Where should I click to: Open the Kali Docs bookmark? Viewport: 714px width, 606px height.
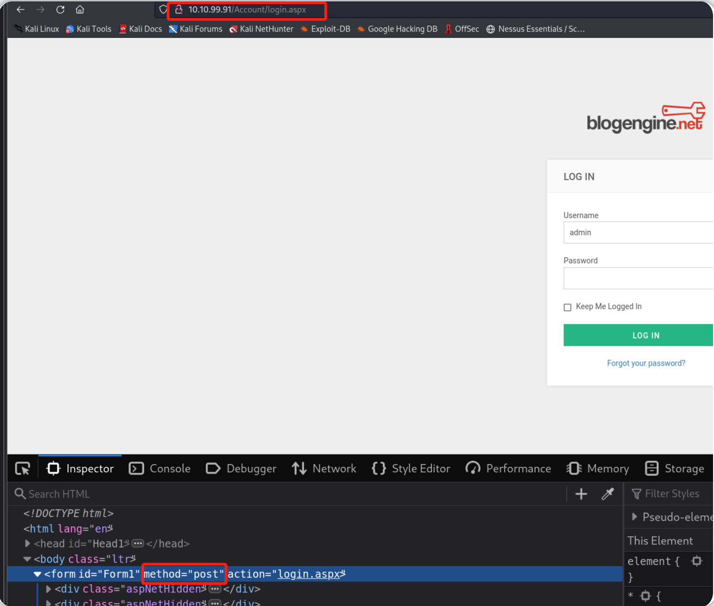tap(140, 29)
